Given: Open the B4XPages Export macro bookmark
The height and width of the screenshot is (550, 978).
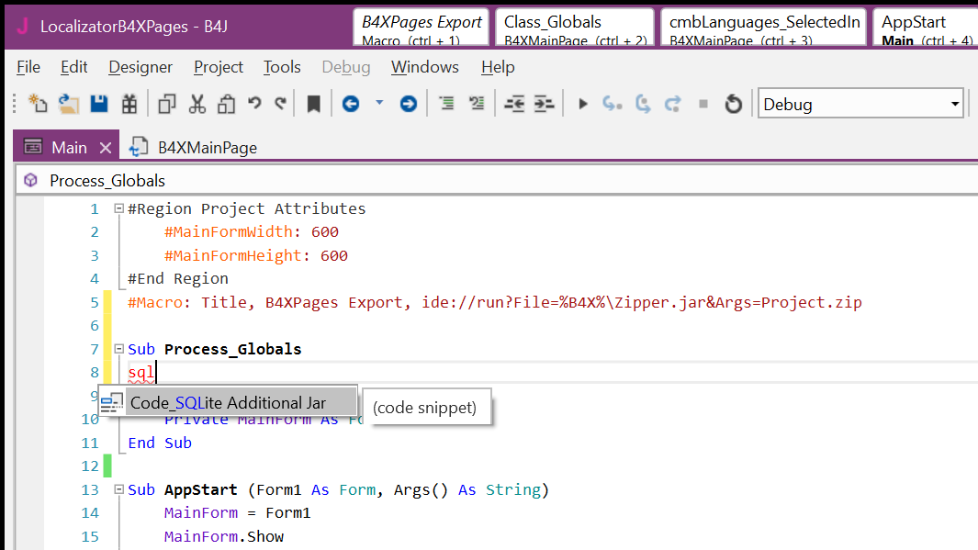Looking at the screenshot, I should point(420,25).
